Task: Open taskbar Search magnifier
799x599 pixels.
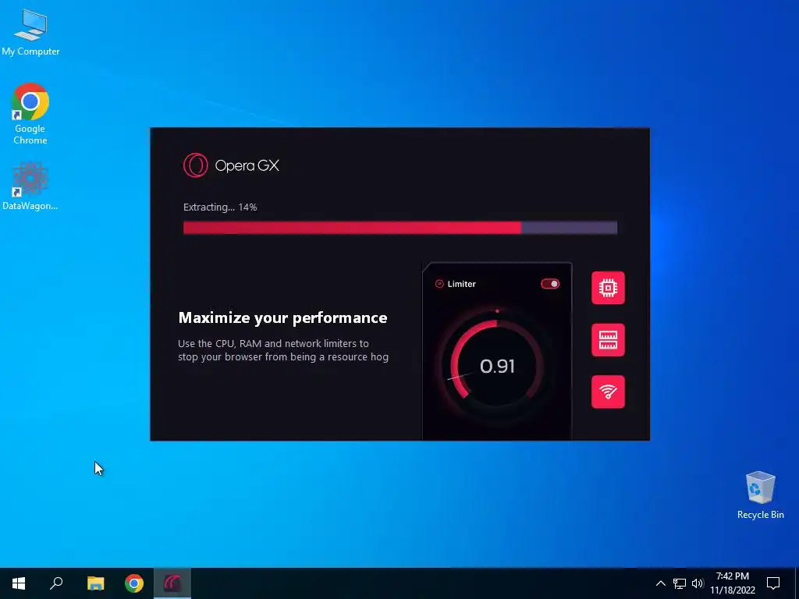Action: [56, 583]
